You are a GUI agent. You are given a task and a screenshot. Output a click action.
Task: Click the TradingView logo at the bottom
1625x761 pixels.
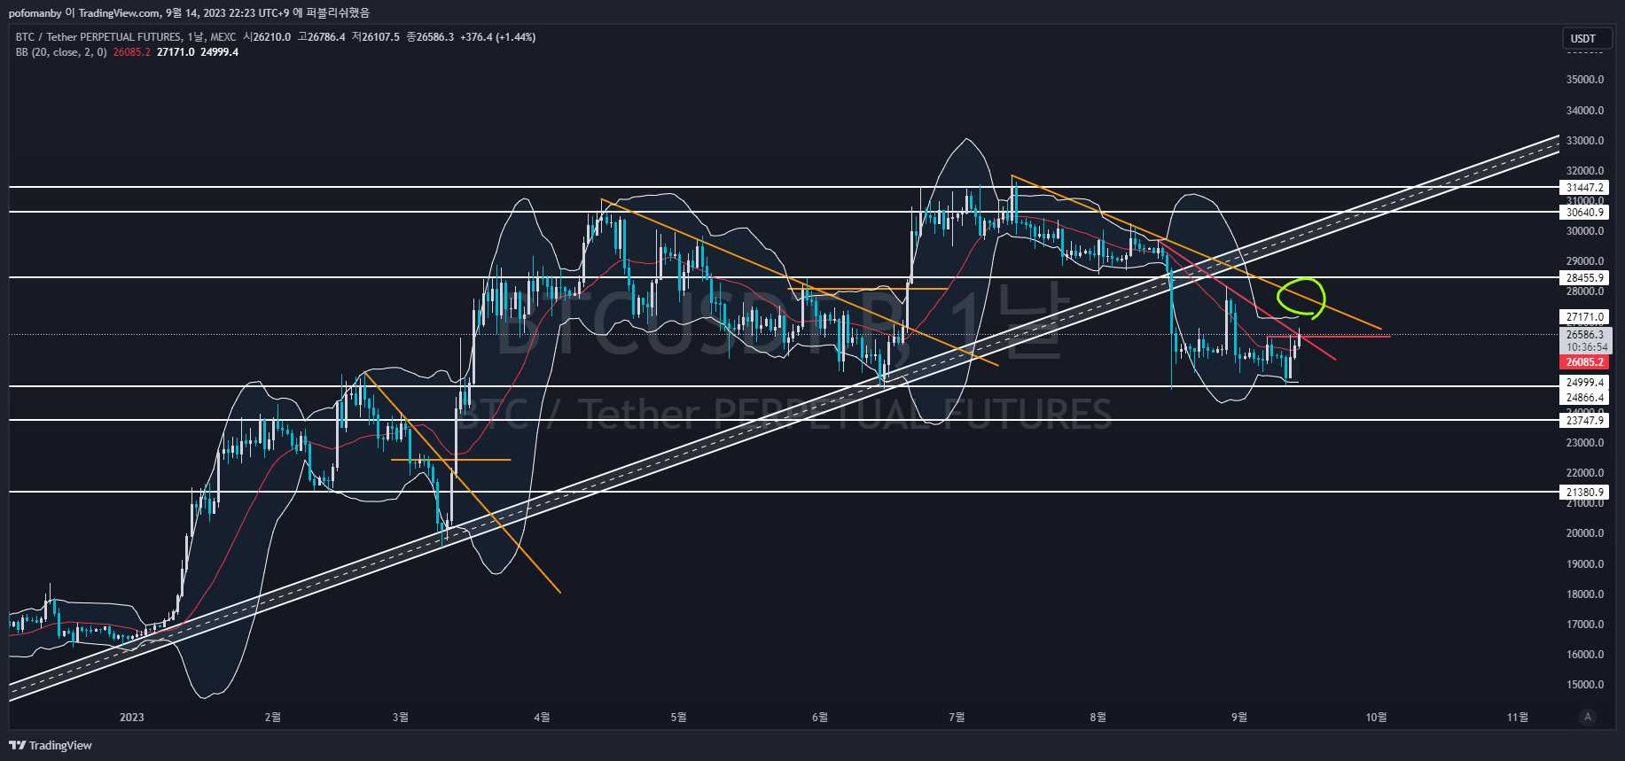[51, 745]
